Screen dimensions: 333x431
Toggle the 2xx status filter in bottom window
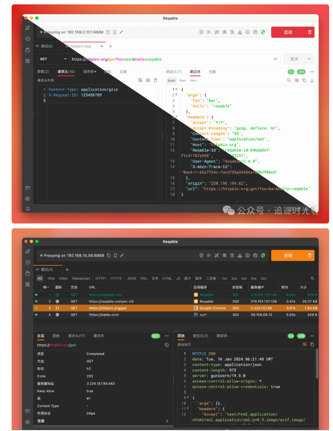point(234,278)
